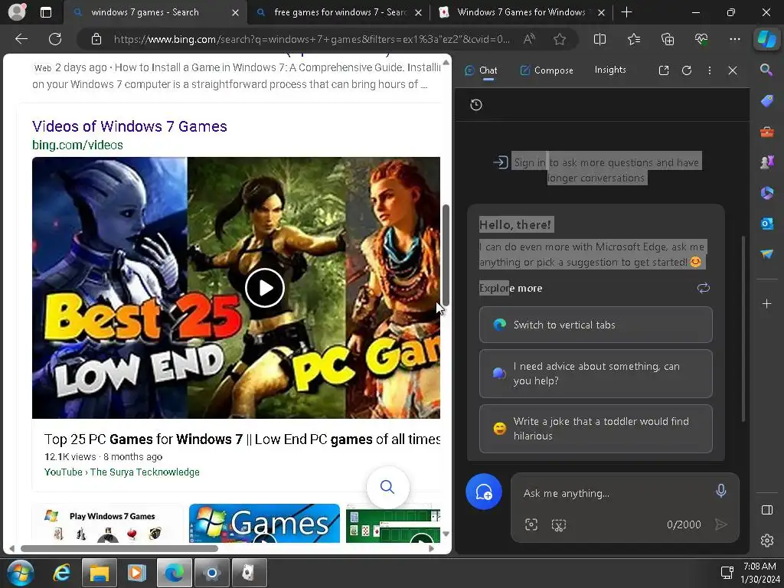Open 'Top 25 PC Games for Windows 7' title
This screenshot has height=588, width=784.
coord(242,439)
